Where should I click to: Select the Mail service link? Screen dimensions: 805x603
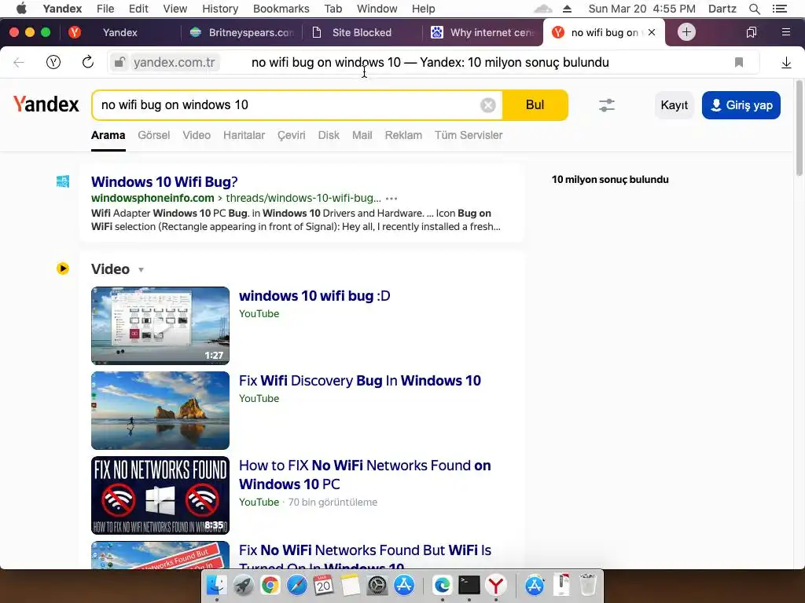362,135
